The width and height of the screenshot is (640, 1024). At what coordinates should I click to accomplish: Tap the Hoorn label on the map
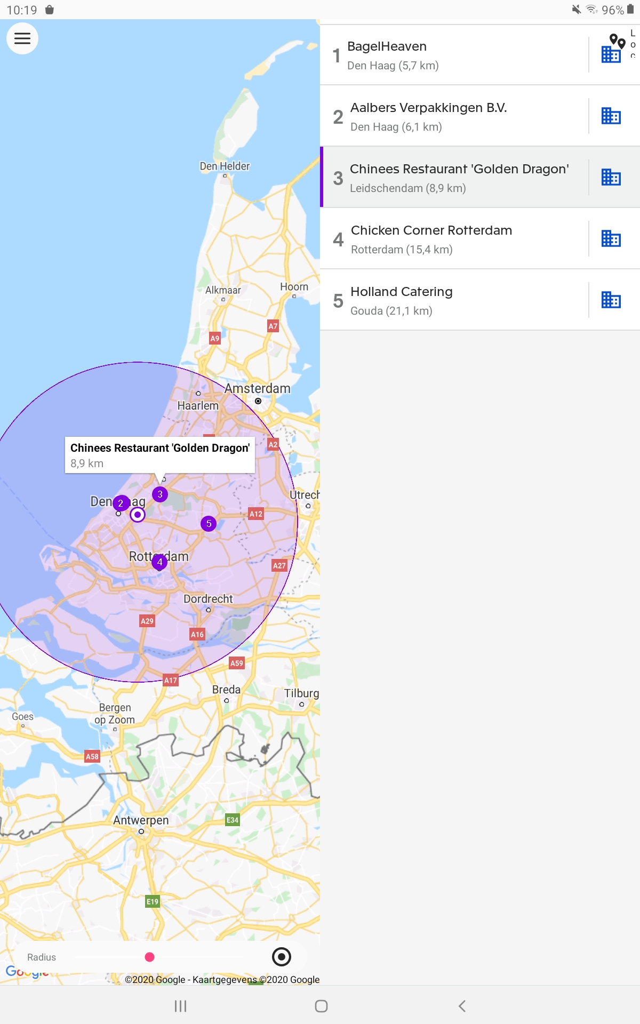coord(294,287)
